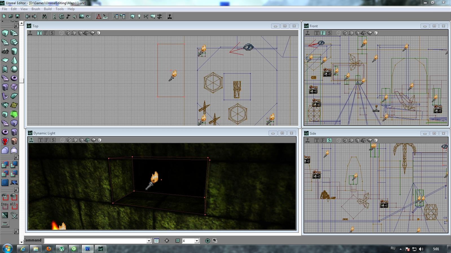This screenshot has height=253, width=451.
Task: Switch Top viewport to Front view (F)
Action: point(46,33)
